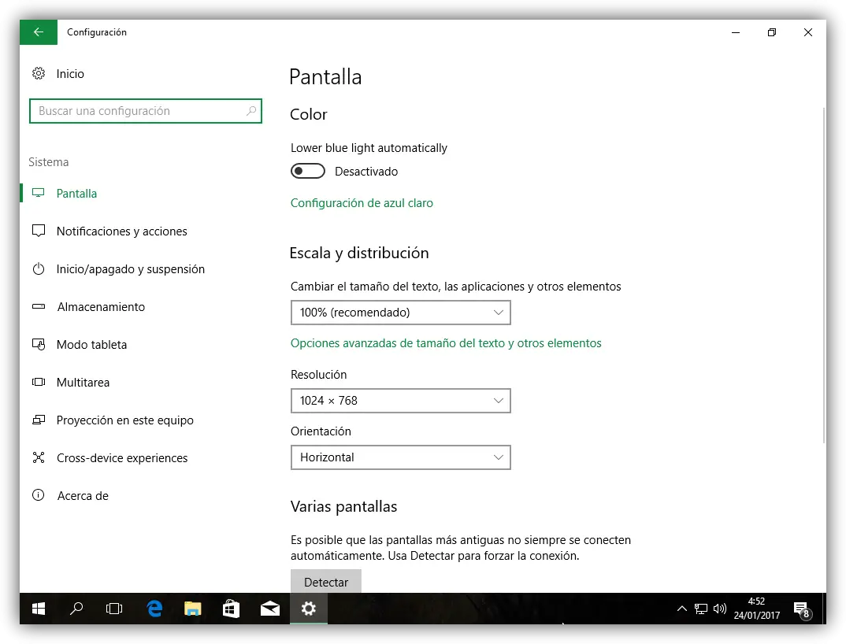Open Task View on taskbar
Screen dimensions: 846x644
[114, 609]
